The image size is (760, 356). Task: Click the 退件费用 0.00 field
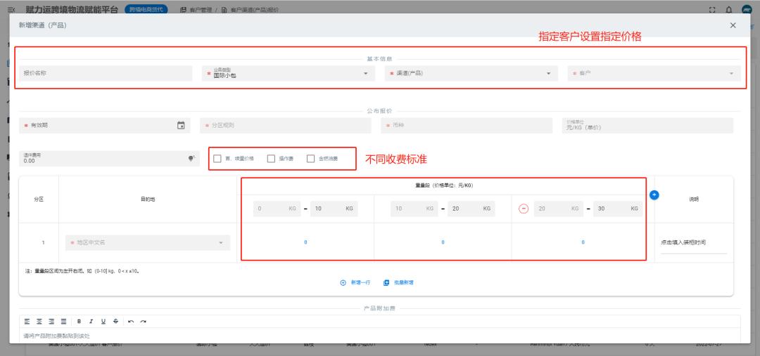coord(109,158)
